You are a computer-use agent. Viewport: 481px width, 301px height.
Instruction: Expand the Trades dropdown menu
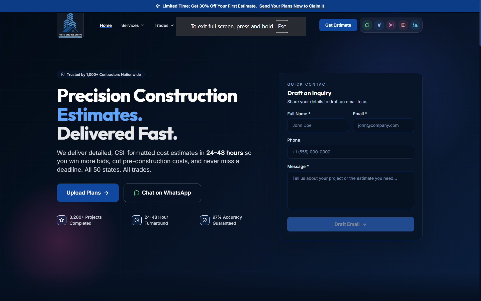tap(164, 25)
